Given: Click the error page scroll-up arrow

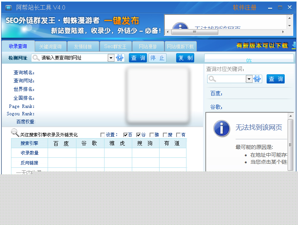Looking at the screenshot, I should pyautogui.click(x=290, y=116).
